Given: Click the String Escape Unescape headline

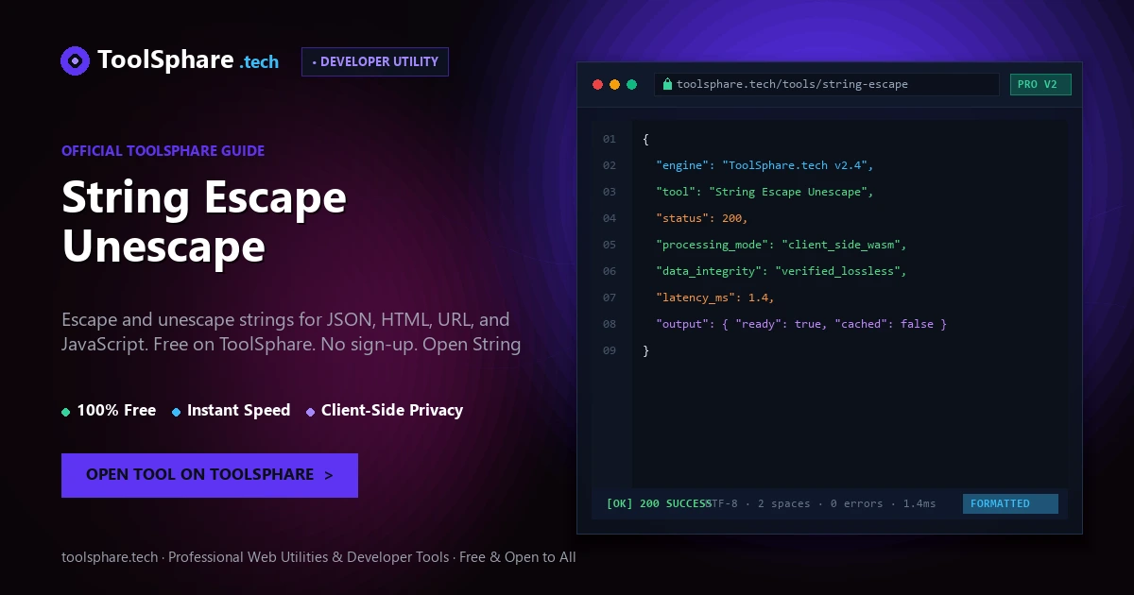Looking at the screenshot, I should (204, 222).
